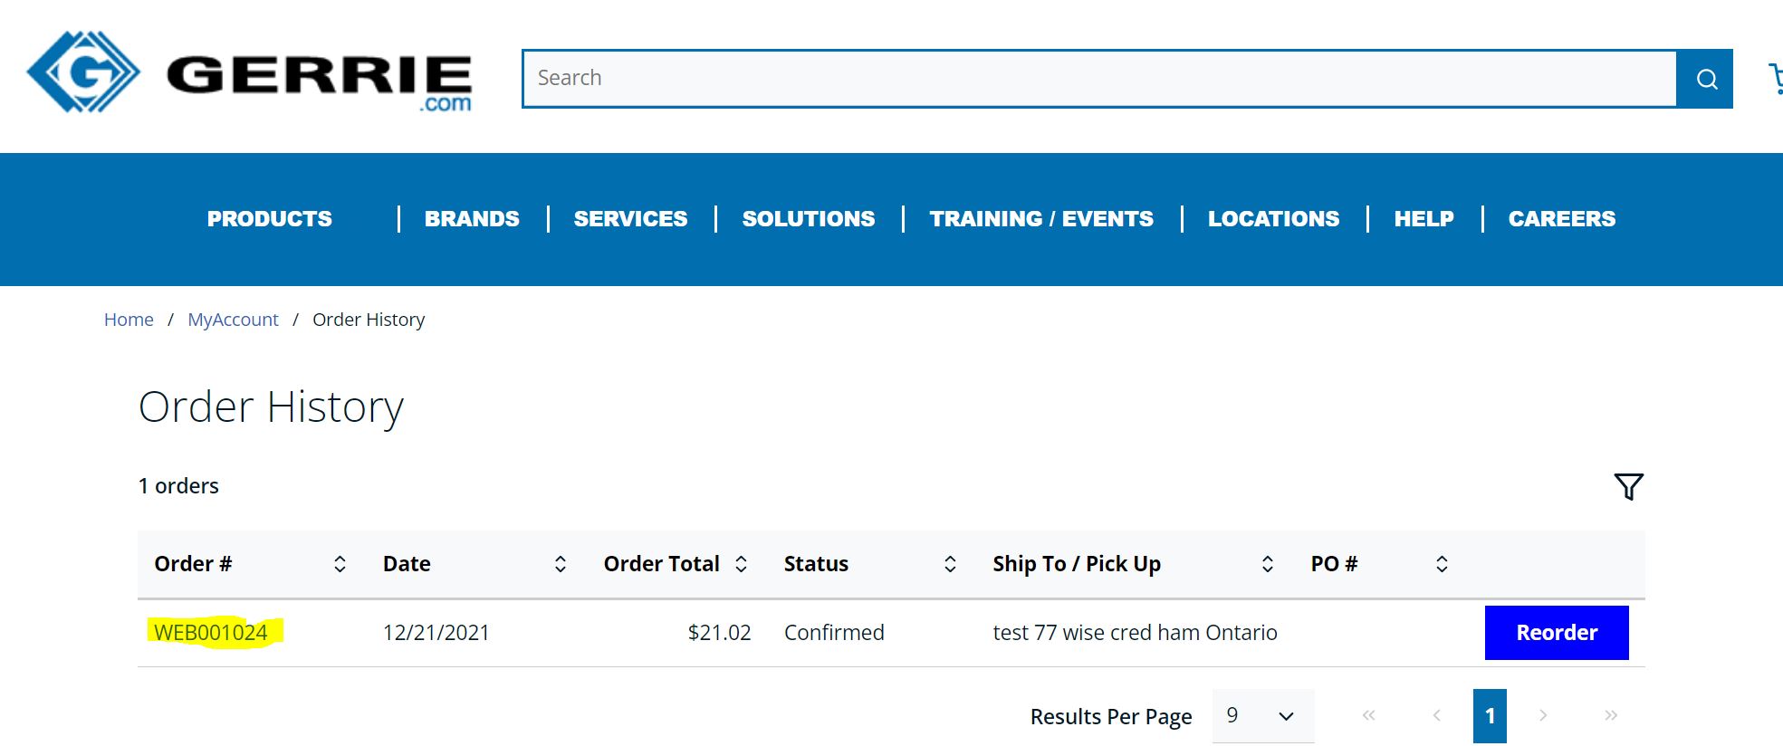Viewport: 1783px width, 746px height.
Task: Open the LOCATIONS menu item
Action: [1273, 219]
